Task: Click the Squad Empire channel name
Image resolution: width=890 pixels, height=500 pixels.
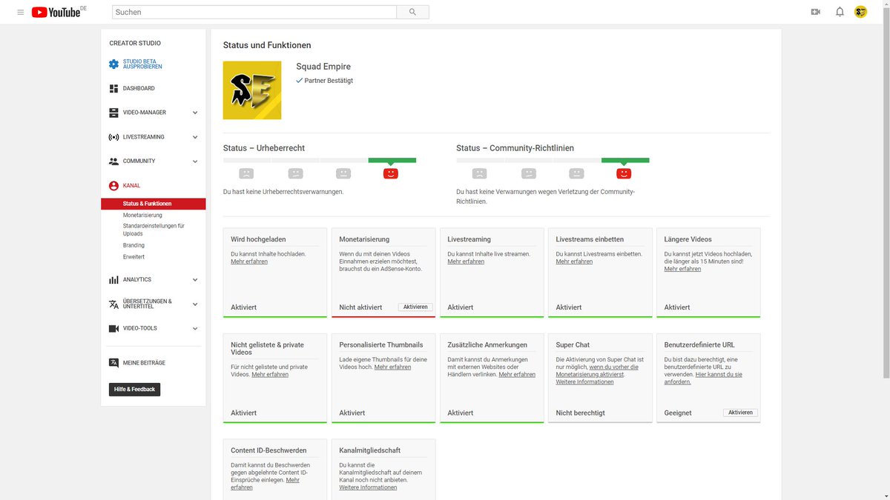Action: 323,67
